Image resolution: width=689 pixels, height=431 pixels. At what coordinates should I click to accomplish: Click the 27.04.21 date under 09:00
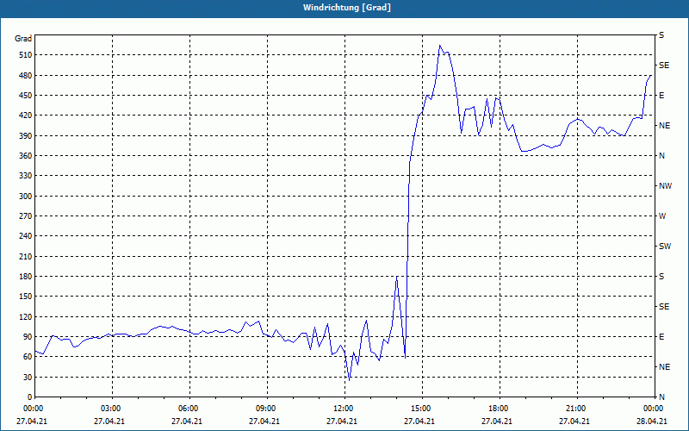point(264,422)
